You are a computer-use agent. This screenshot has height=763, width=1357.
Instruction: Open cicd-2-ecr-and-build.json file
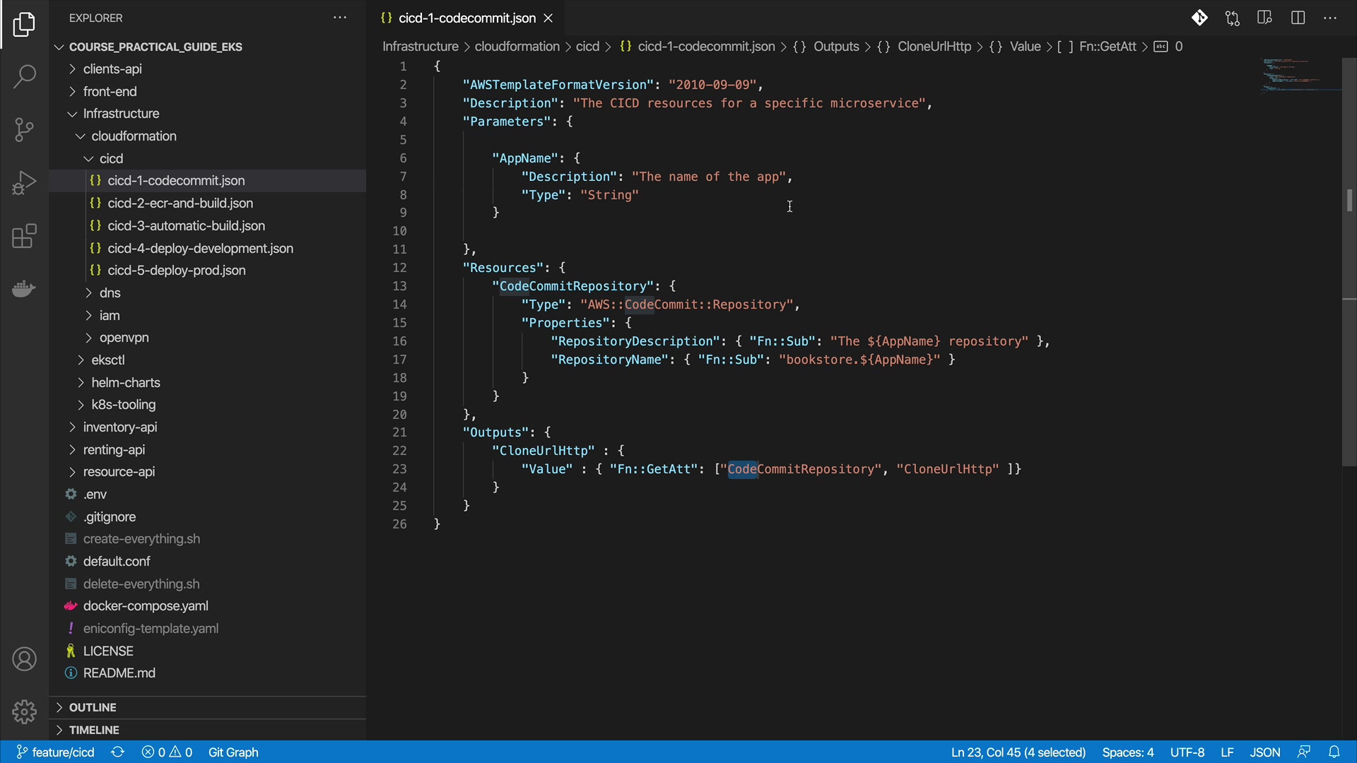(180, 203)
